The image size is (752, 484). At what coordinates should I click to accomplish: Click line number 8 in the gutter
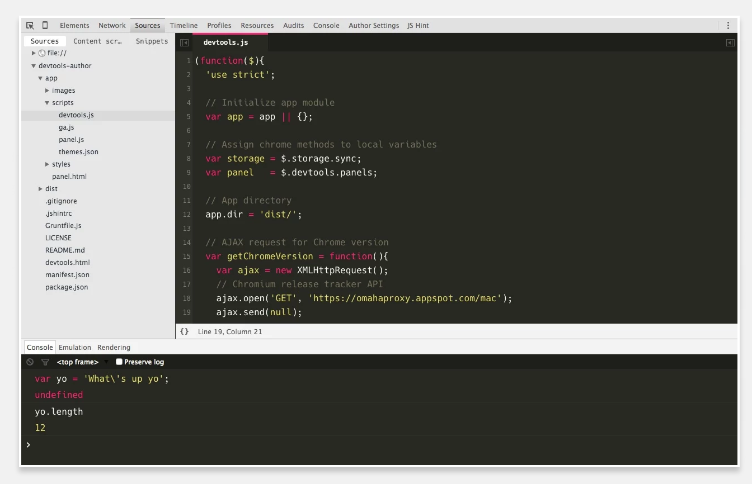pos(189,159)
